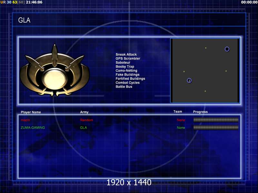Click the 'Battle Bus' entry
The image size is (258, 193).
[x=124, y=87]
